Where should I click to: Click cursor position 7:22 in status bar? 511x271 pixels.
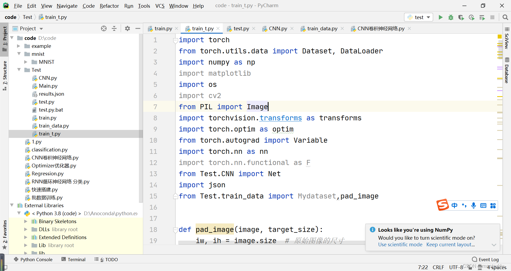[x=423, y=267]
